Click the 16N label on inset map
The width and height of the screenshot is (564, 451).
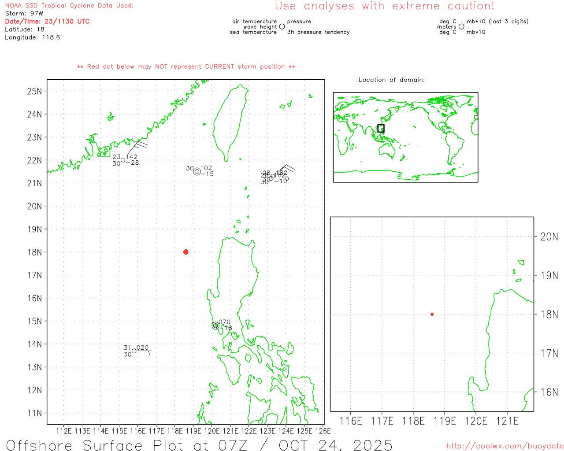pos(549,392)
